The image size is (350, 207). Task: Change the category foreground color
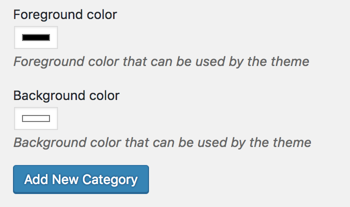[36, 37]
